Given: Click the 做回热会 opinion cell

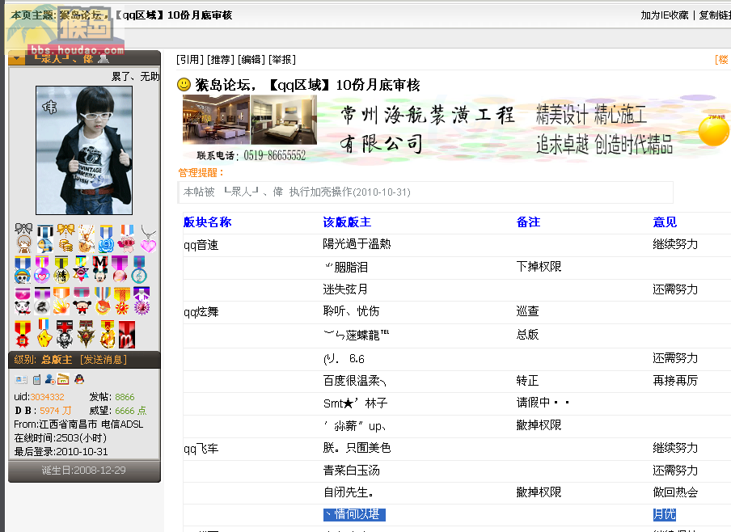Looking at the screenshot, I should coord(675,492).
